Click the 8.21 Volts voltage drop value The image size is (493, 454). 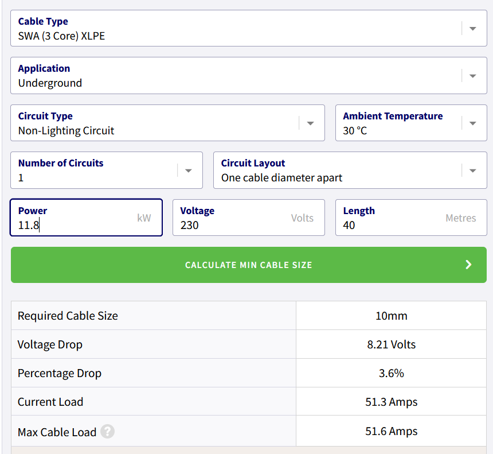pyautogui.click(x=391, y=344)
